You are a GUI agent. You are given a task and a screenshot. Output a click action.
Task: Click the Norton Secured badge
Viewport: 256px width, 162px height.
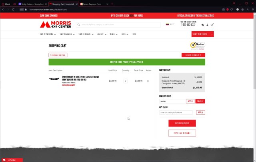[198, 46]
